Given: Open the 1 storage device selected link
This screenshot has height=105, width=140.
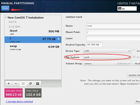Looking at the screenshot, I should coord(19,101).
